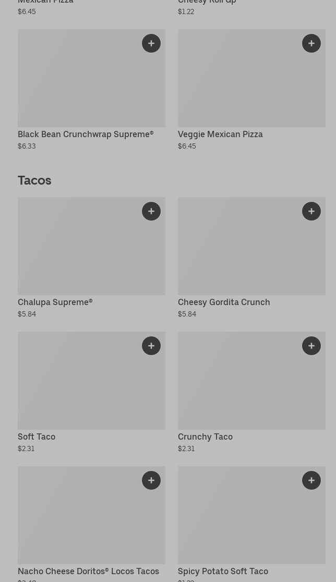The image size is (336, 582).
Task: View the Chalupa Supreme image thumbnail
Action: (x=78, y=250)
